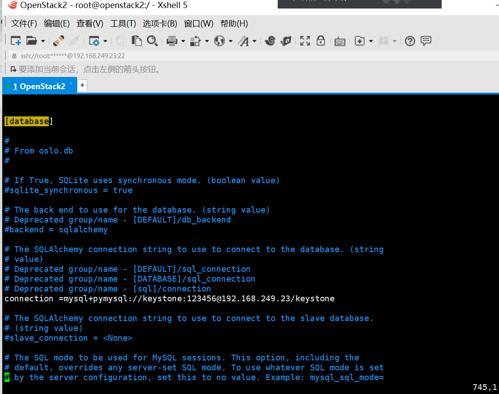499x394 pixels.
Task: Click the #slave_connection = <None> line
Action: (x=69, y=338)
